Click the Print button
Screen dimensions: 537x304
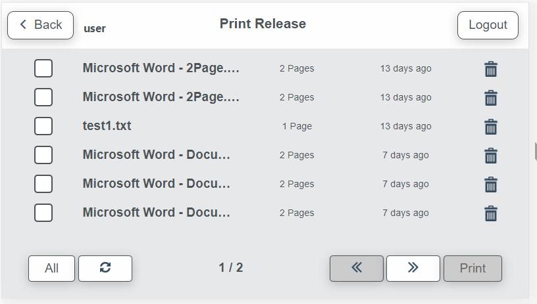473,268
